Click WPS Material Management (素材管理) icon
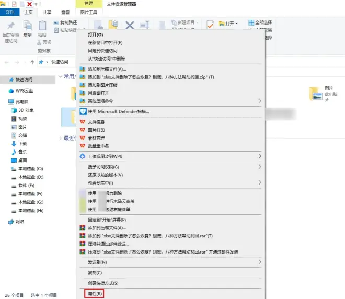 [83, 137]
